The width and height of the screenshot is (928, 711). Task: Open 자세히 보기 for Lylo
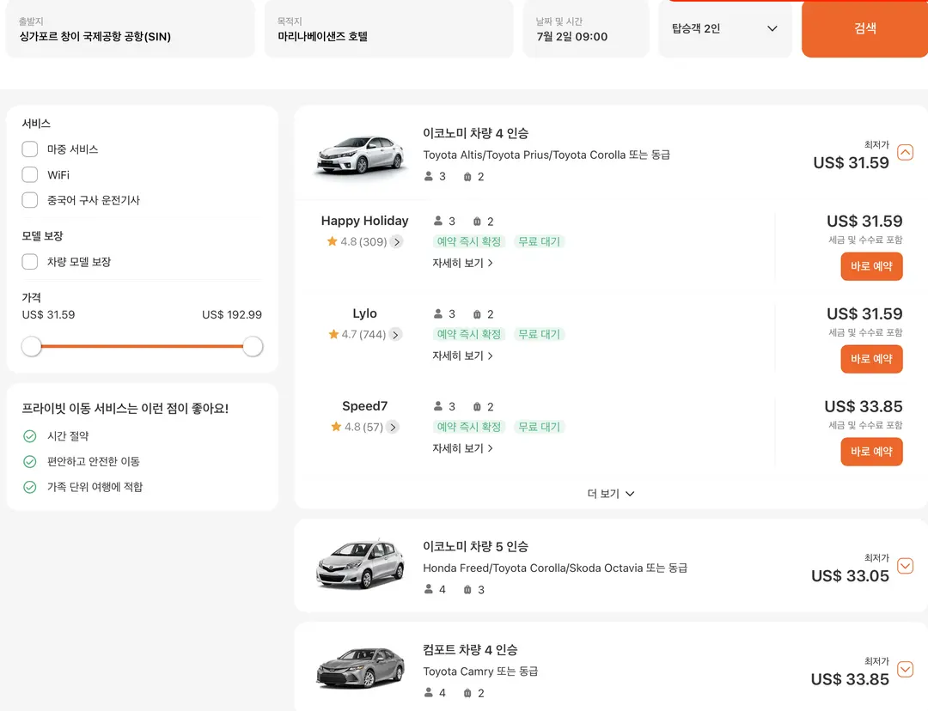click(x=462, y=355)
